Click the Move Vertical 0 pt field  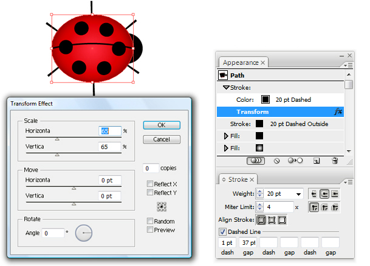(109, 196)
